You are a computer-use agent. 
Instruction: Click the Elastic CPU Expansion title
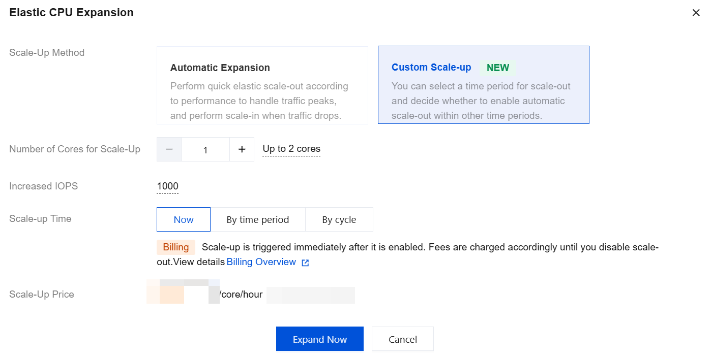72,13
